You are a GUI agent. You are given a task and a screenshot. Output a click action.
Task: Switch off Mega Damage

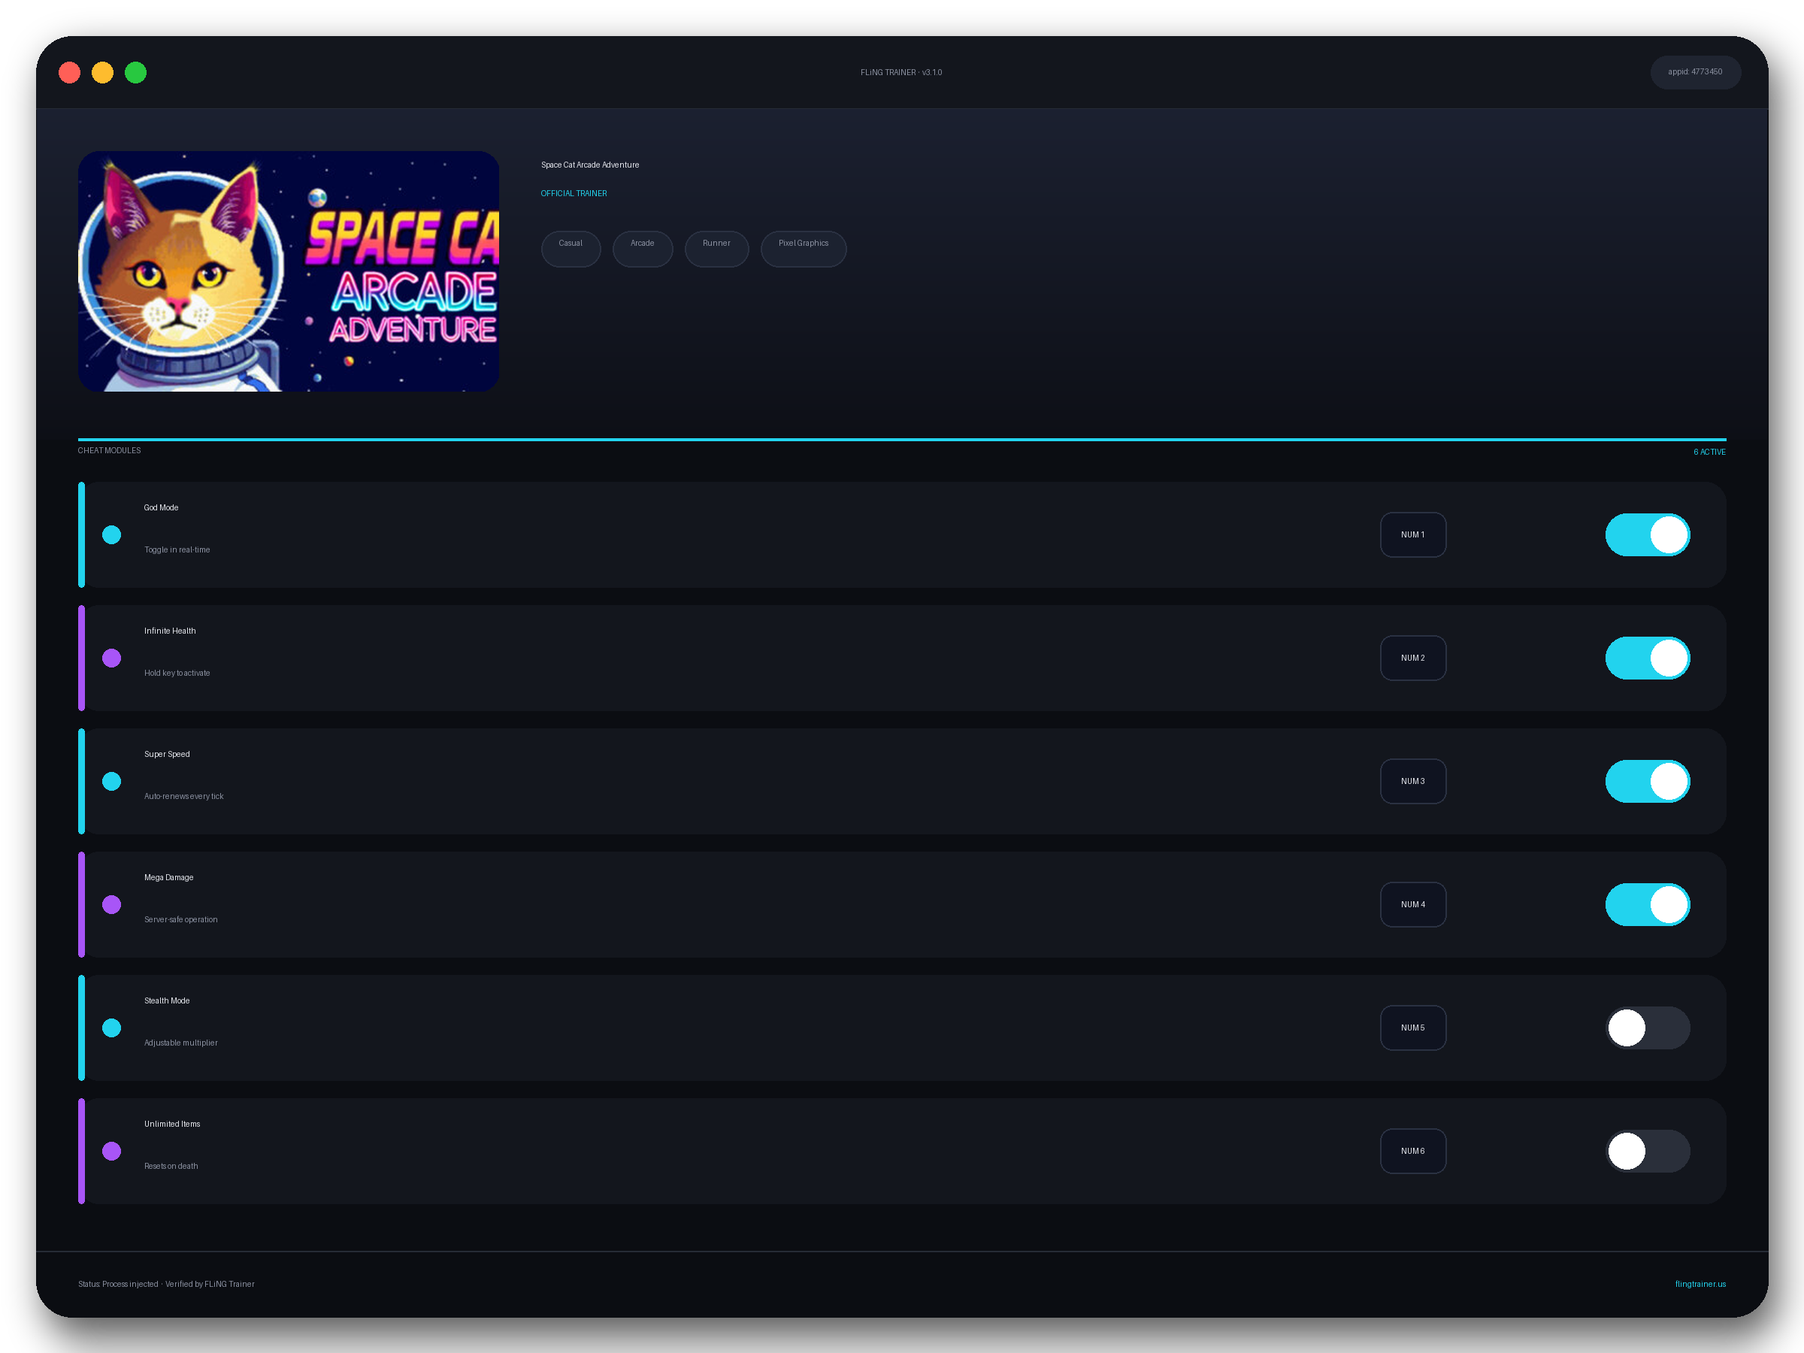[1648, 904]
